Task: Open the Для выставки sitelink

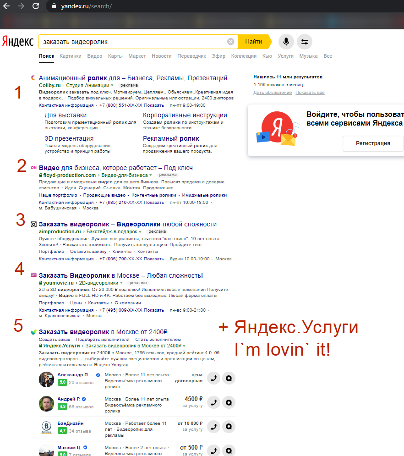Action: (66, 115)
